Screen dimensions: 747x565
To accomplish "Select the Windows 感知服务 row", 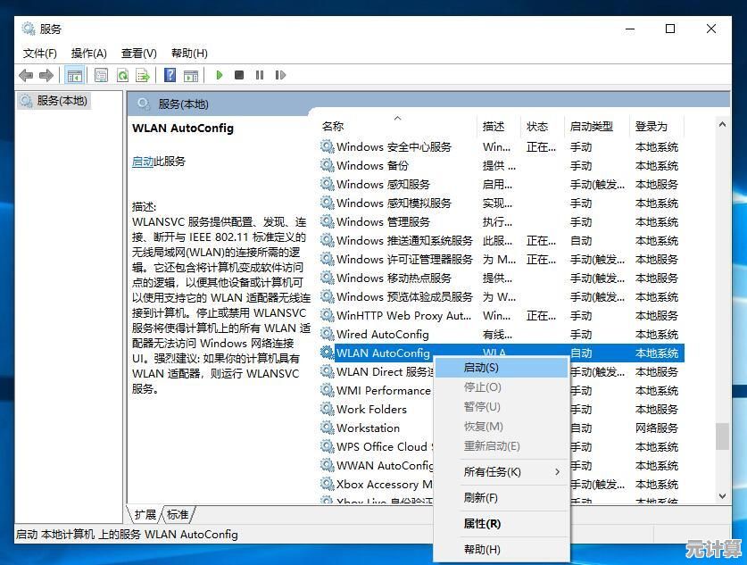I will point(502,184).
